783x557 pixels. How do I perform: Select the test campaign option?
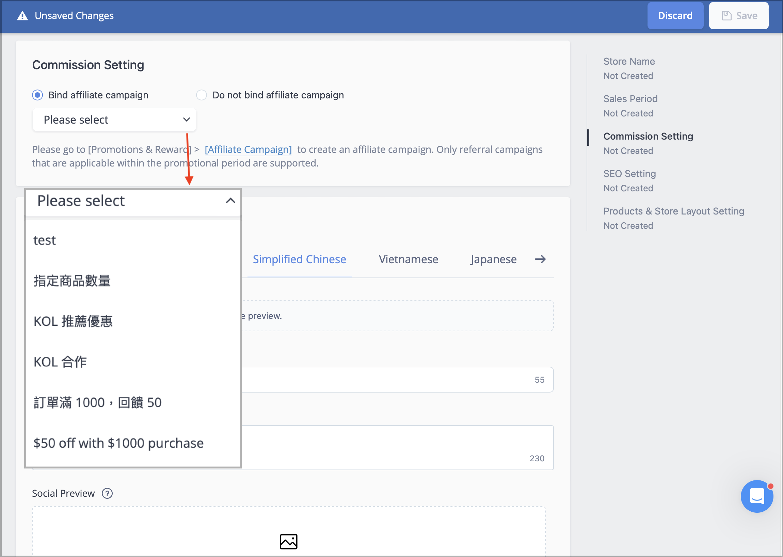(45, 240)
